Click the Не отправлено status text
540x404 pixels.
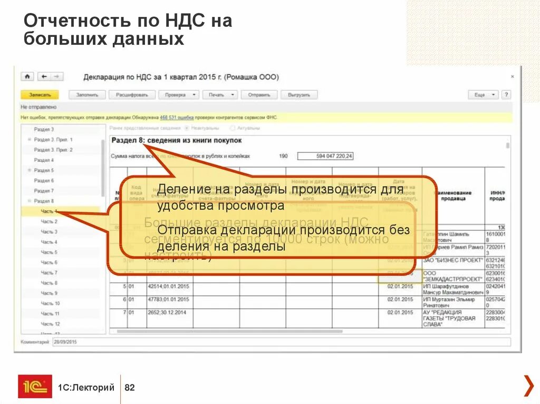pyautogui.click(x=38, y=107)
